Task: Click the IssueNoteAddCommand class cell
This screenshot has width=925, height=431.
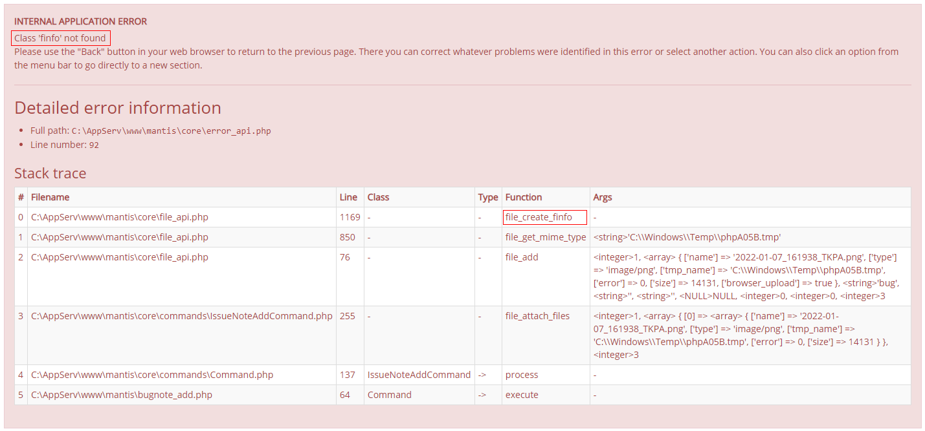Action: click(419, 375)
